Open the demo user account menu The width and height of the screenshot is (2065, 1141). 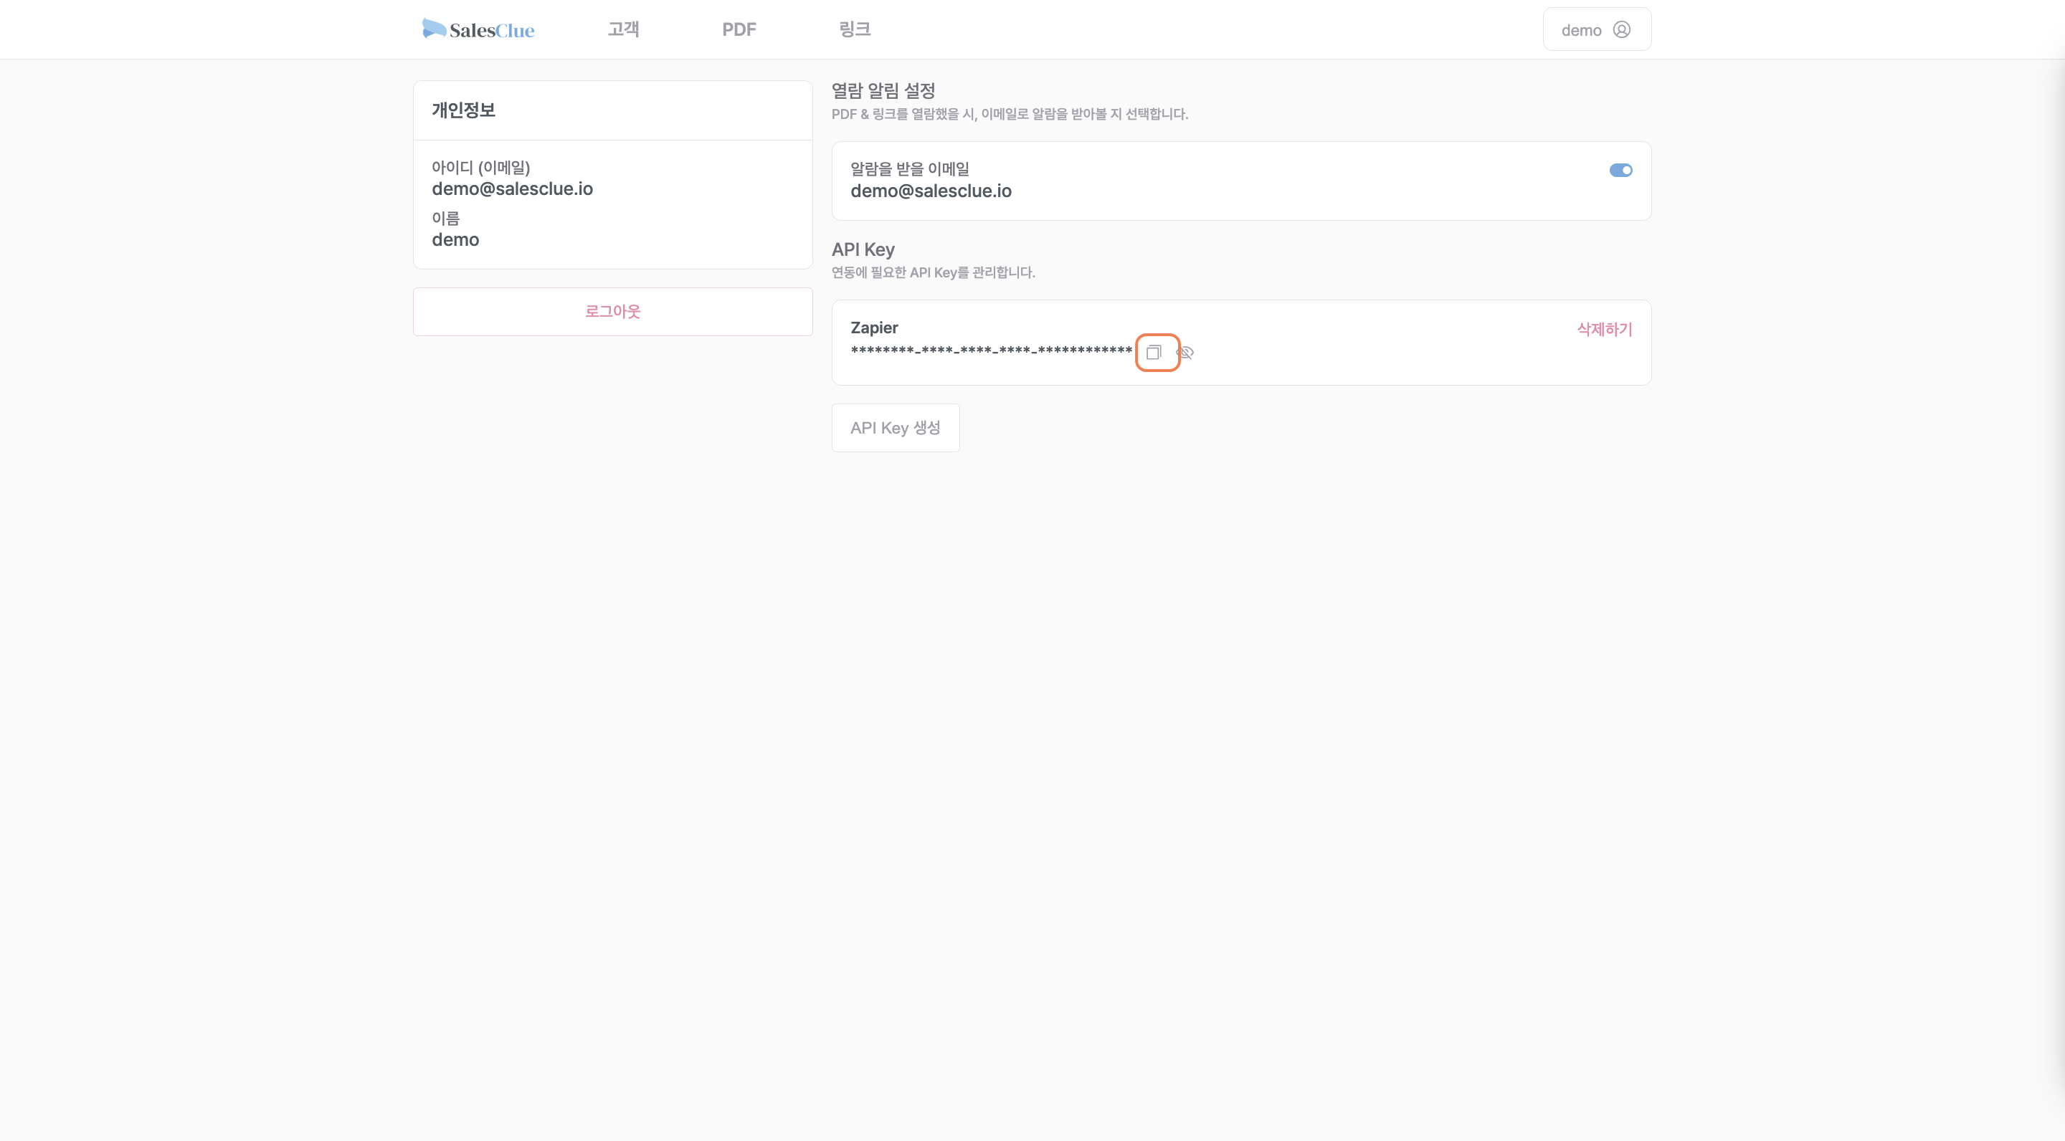click(x=1596, y=29)
